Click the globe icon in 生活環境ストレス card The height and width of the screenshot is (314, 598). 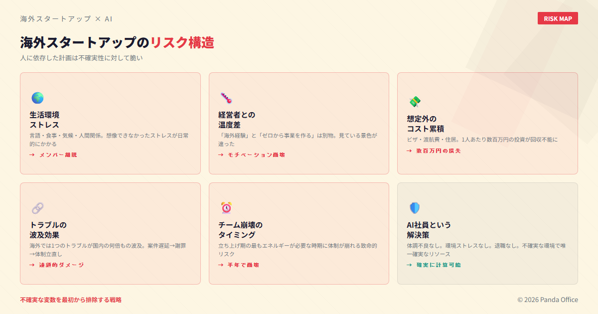37,98
